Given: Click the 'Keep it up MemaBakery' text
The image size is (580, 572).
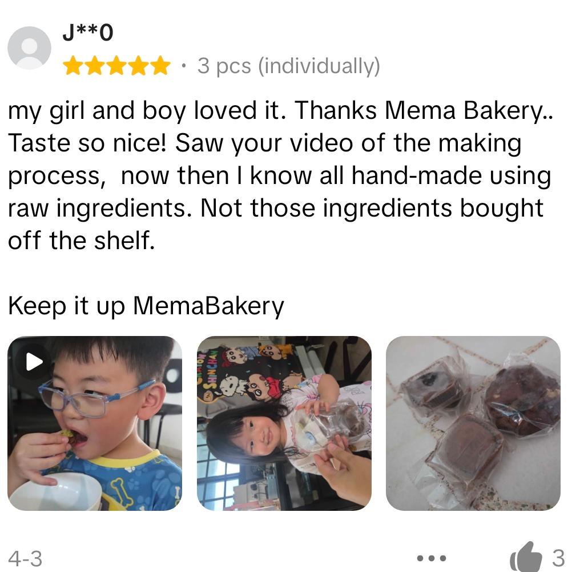Looking at the screenshot, I should (146, 306).
